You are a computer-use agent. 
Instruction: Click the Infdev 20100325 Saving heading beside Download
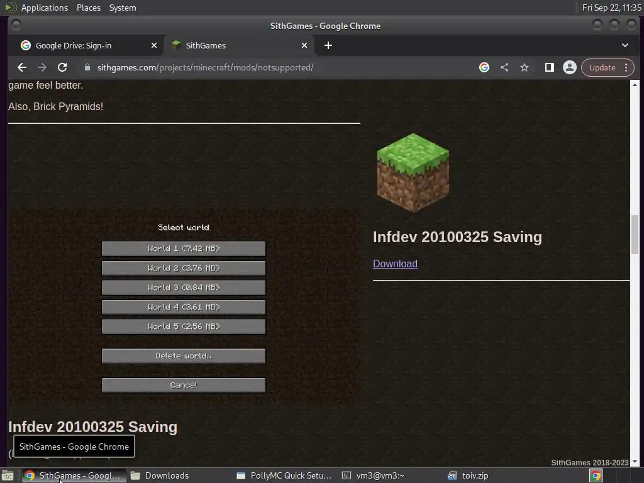point(458,237)
